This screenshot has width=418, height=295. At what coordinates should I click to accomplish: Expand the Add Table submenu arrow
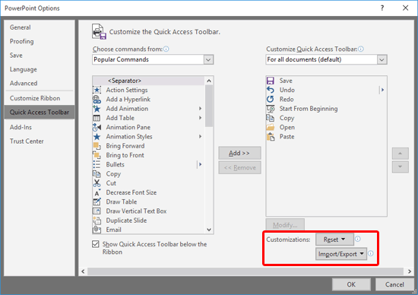point(200,118)
